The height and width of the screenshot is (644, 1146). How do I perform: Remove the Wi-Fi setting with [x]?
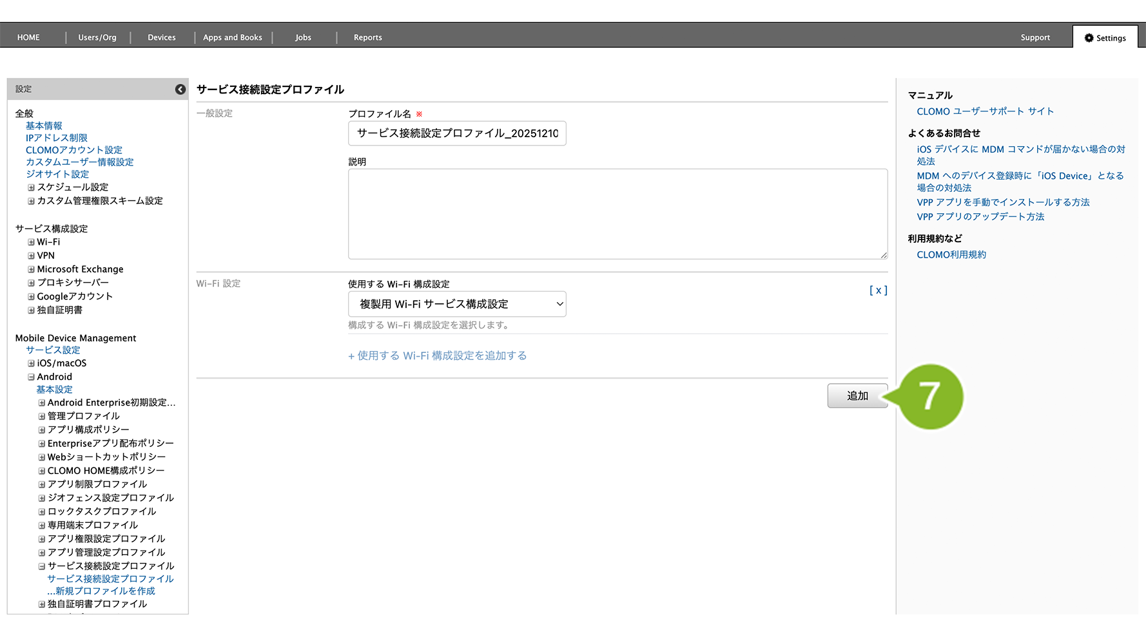pyautogui.click(x=878, y=290)
